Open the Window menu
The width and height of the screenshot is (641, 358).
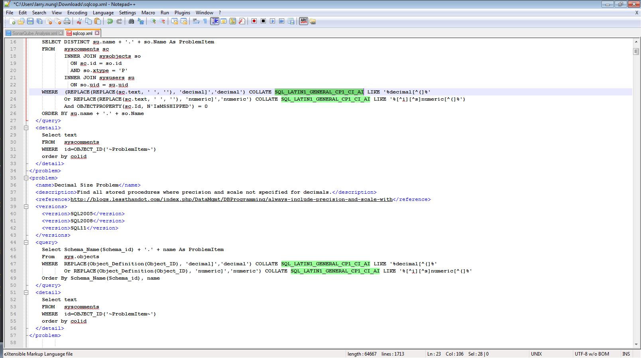coord(204,13)
